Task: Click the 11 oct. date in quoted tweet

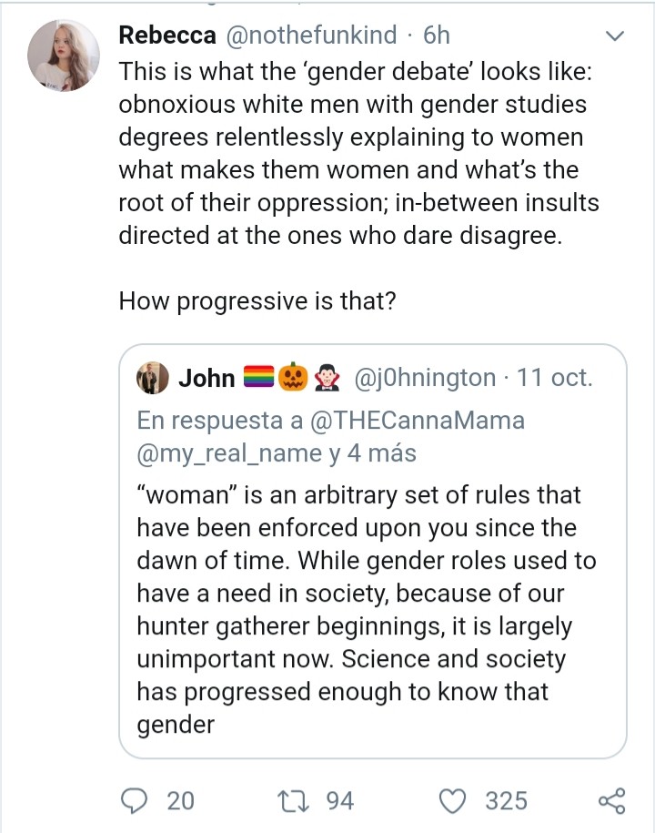Action: 554,378
